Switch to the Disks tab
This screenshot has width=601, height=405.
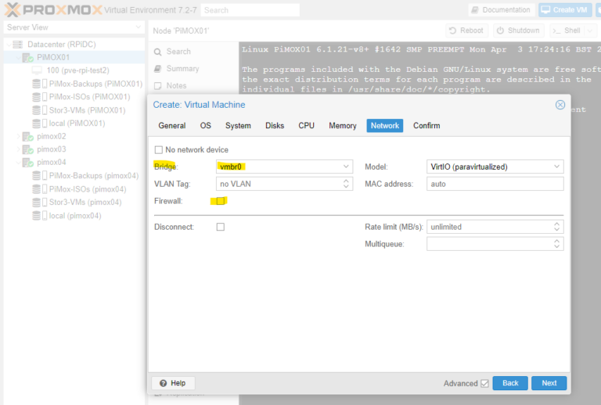point(275,126)
